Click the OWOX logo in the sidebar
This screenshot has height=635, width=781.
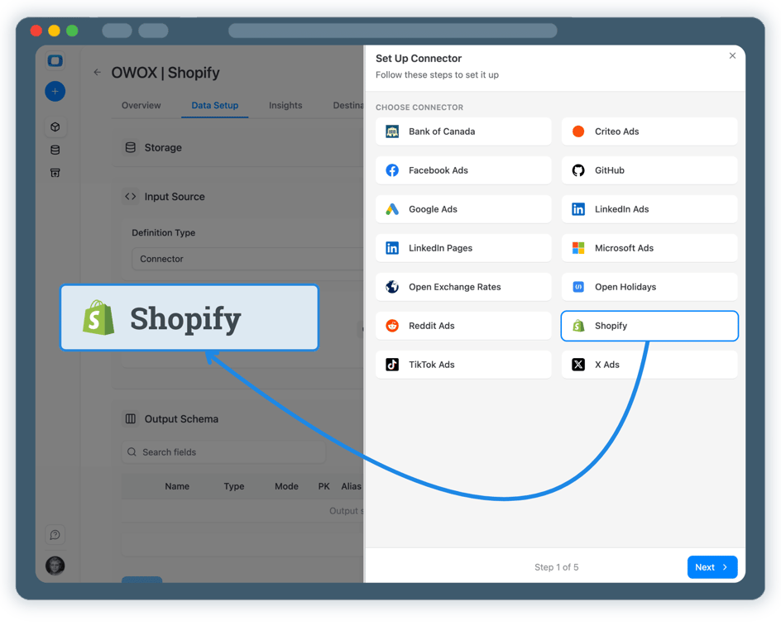point(55,60)
